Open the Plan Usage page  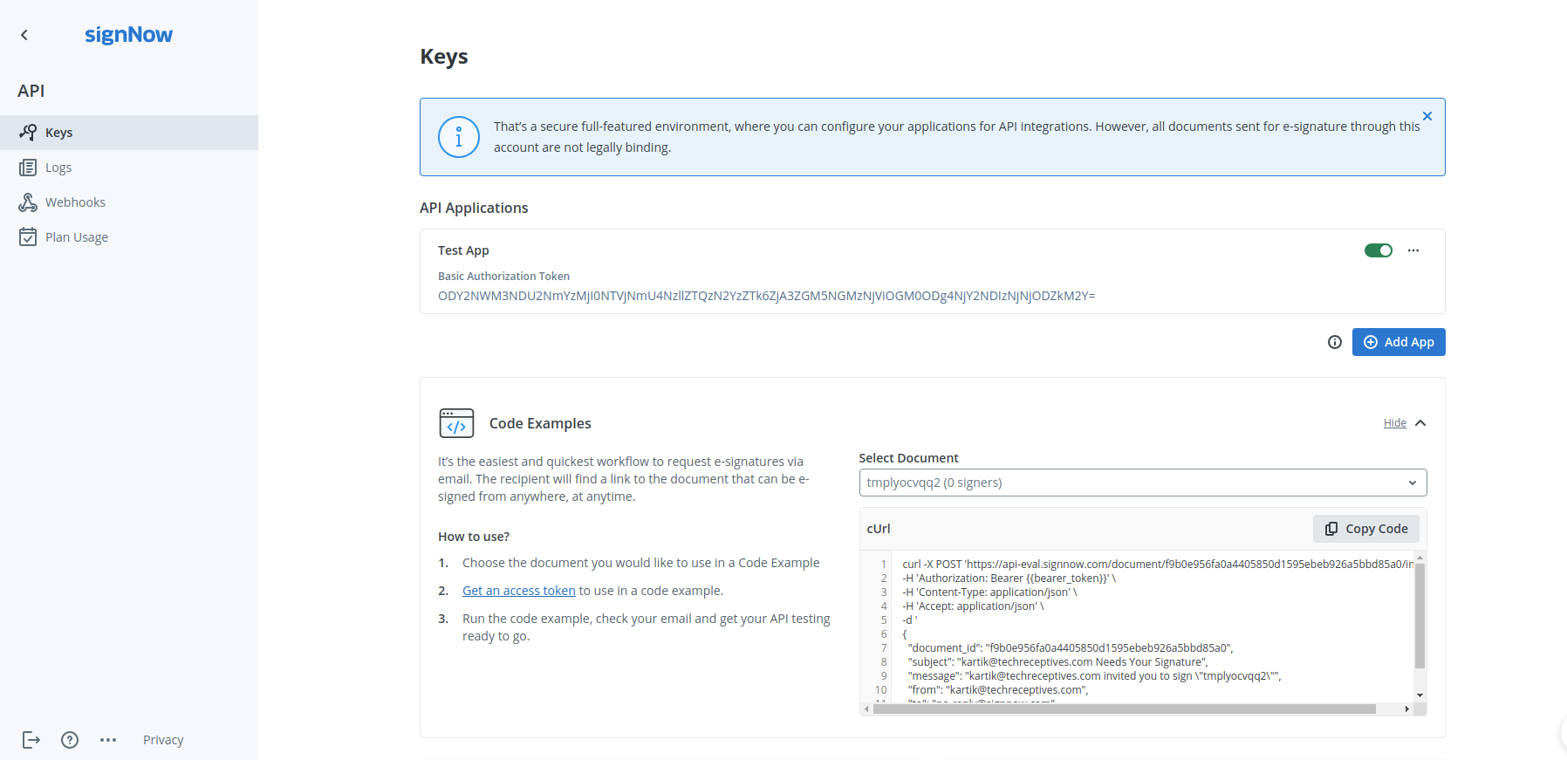click(x=77, y=237)
